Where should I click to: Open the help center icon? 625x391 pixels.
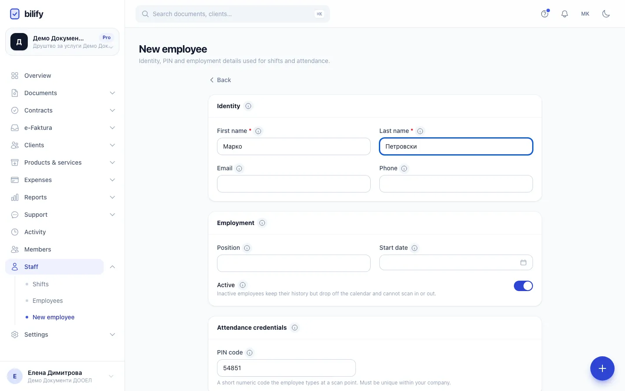click(545, 14)
